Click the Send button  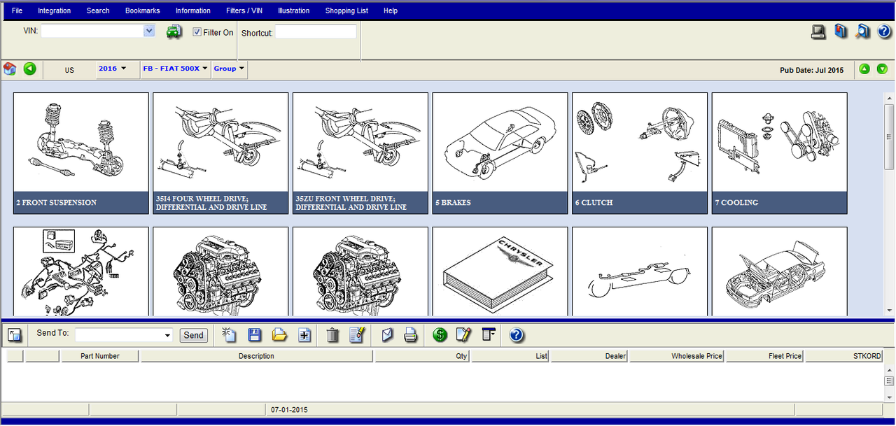(194, 335)
